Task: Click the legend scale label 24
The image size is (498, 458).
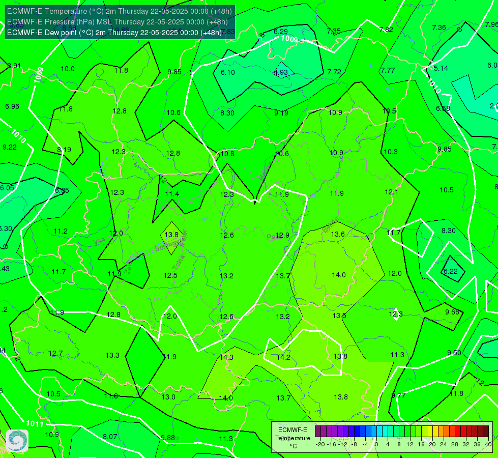Action: [x=444, y=444]
